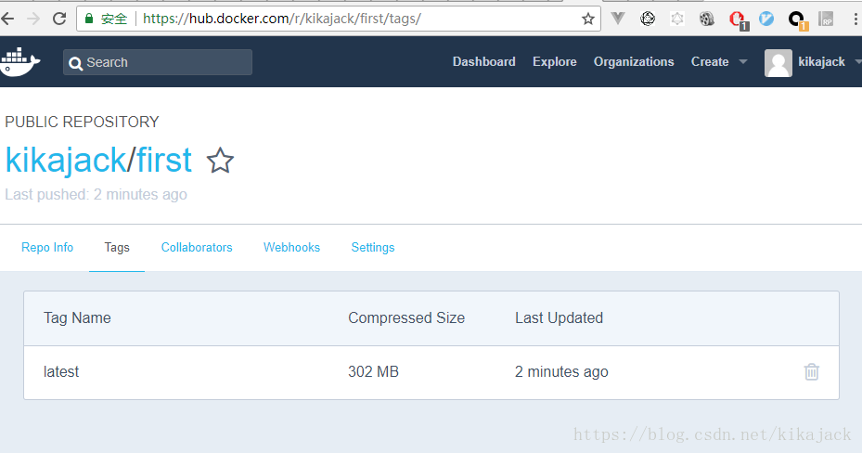Star the kikajack/first repository
This screenshot has height=453, width=862.
coord(220,161)
